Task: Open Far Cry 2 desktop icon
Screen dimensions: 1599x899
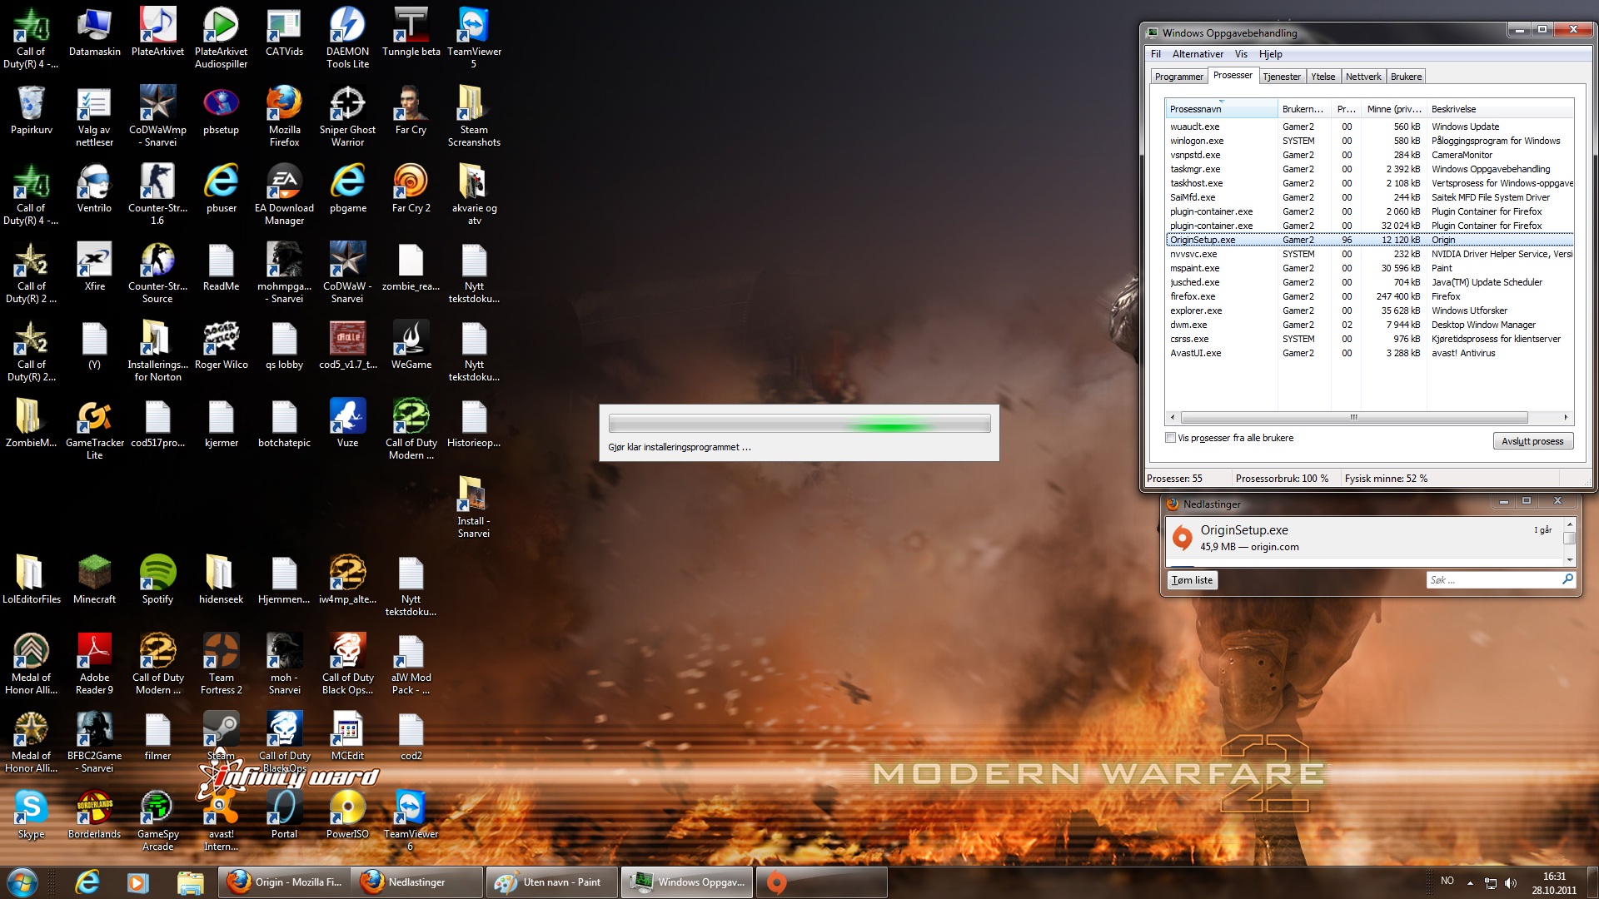Action: 411,189
